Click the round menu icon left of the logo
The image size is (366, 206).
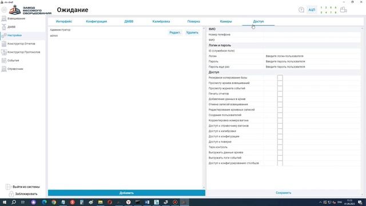click(4, 10)
